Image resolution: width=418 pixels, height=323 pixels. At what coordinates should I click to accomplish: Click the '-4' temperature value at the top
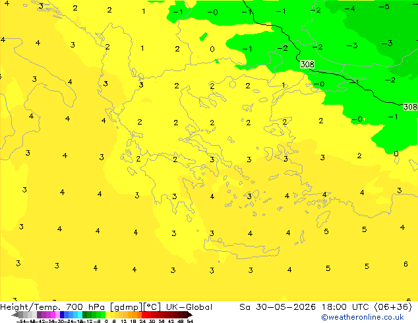(x=349, y=9)
